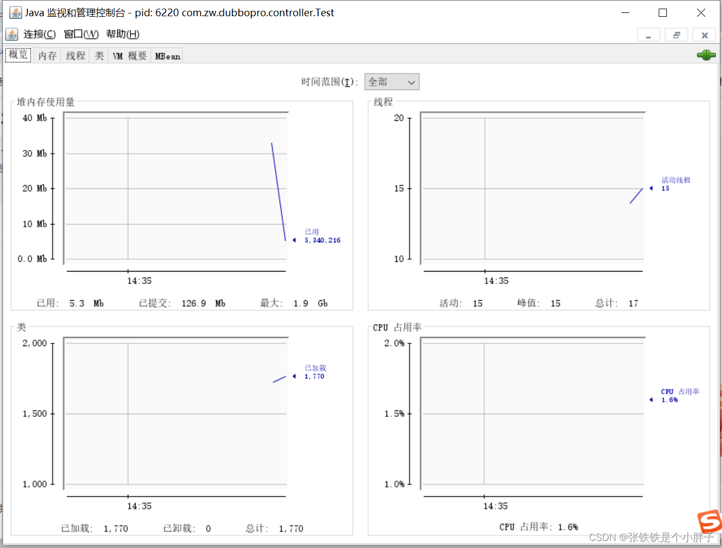Click the 已提交: 126.9 Mb value
This screenshot has width=722, height=548.
pos(182,303)
